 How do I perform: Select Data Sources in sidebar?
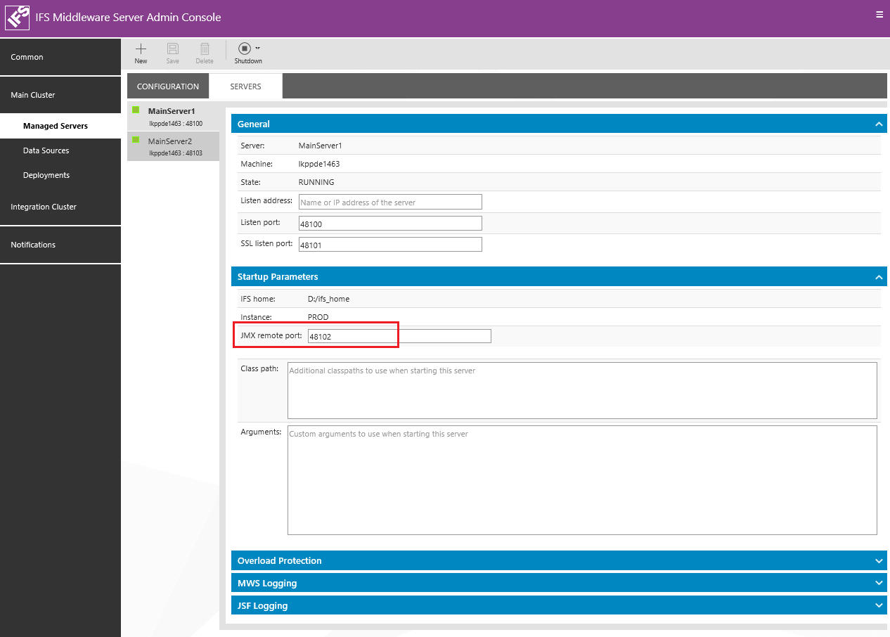tap(60, 150)
